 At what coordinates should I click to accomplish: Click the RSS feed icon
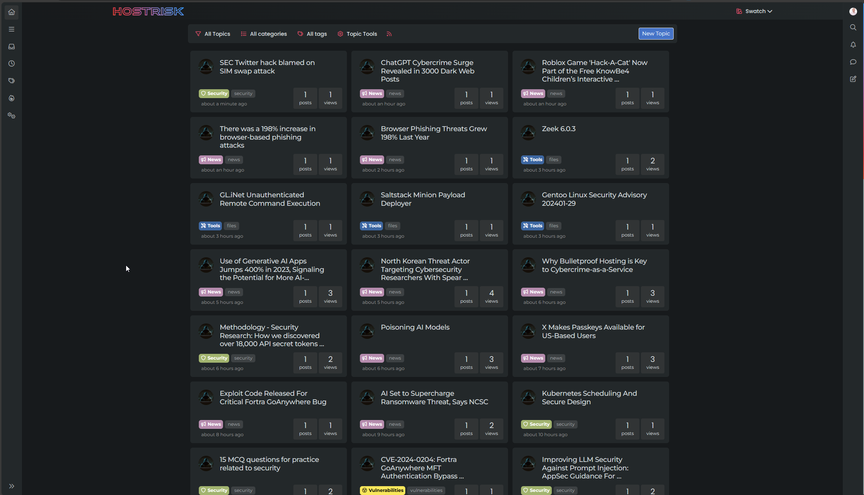(x=389, y=34)
